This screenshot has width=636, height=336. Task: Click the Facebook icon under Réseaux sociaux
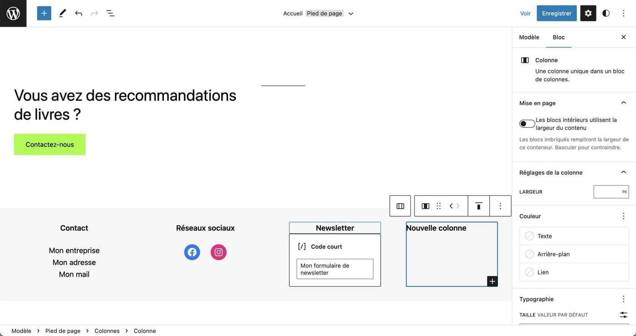point(192,252)
